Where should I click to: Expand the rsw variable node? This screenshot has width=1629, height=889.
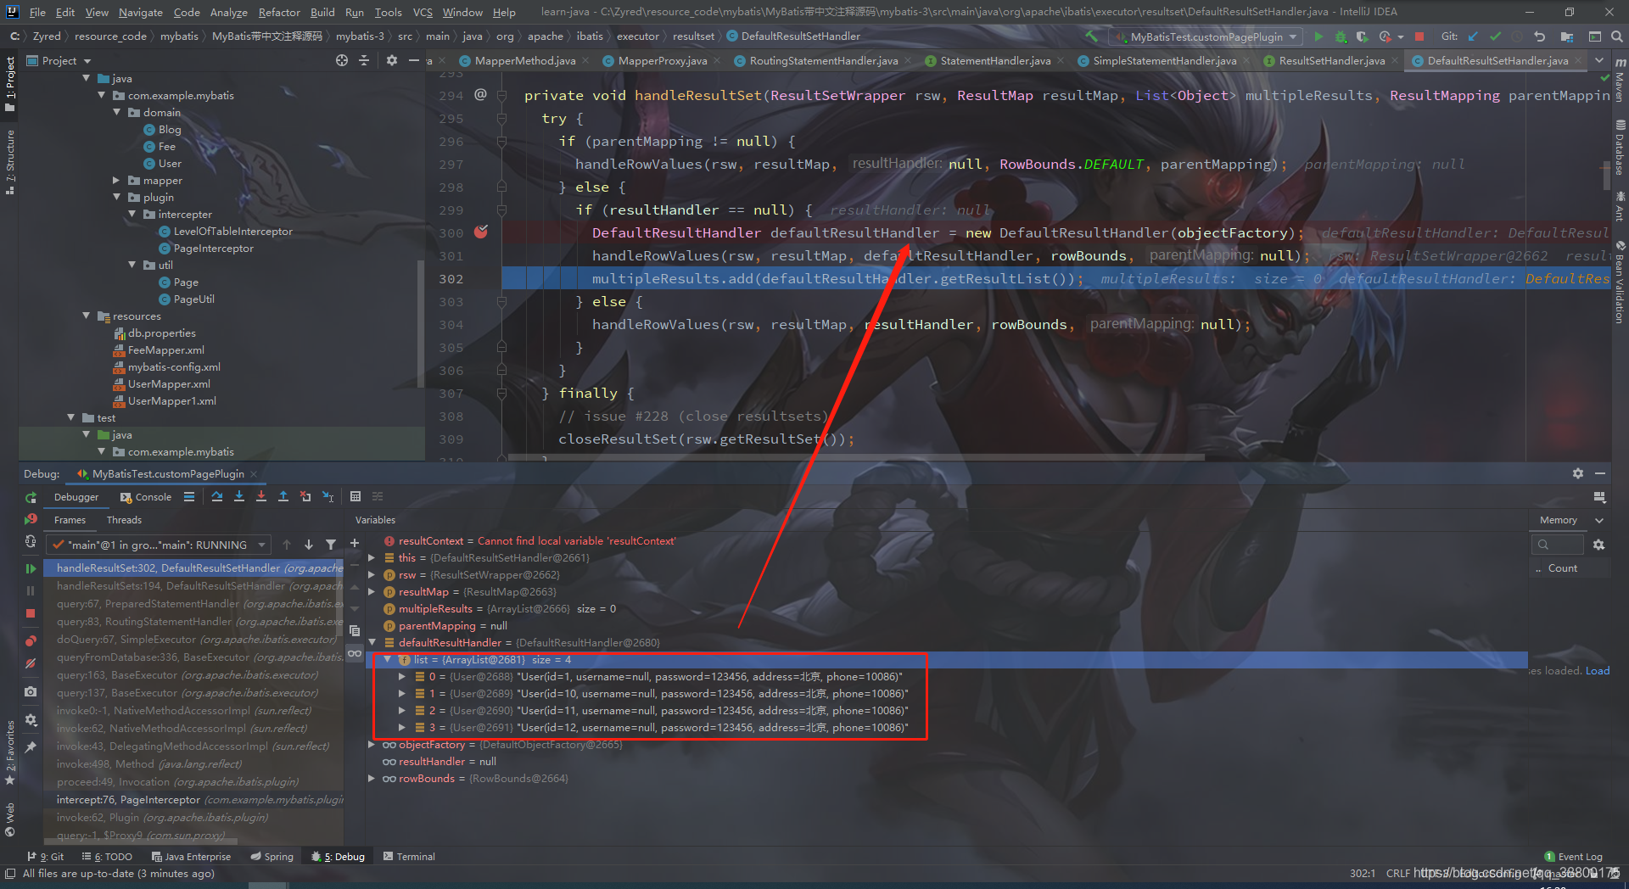[372, 574]
